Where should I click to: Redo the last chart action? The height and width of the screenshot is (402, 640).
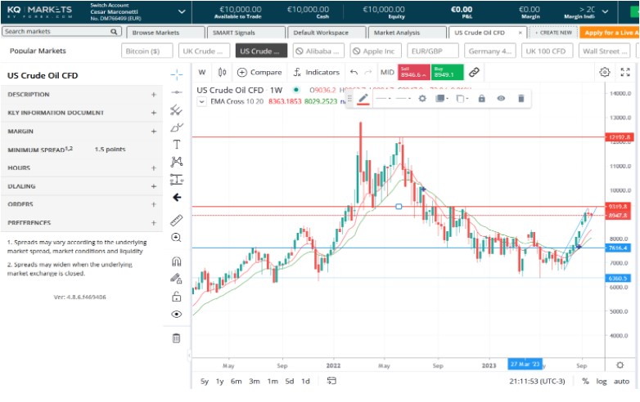tap(368, 72)
